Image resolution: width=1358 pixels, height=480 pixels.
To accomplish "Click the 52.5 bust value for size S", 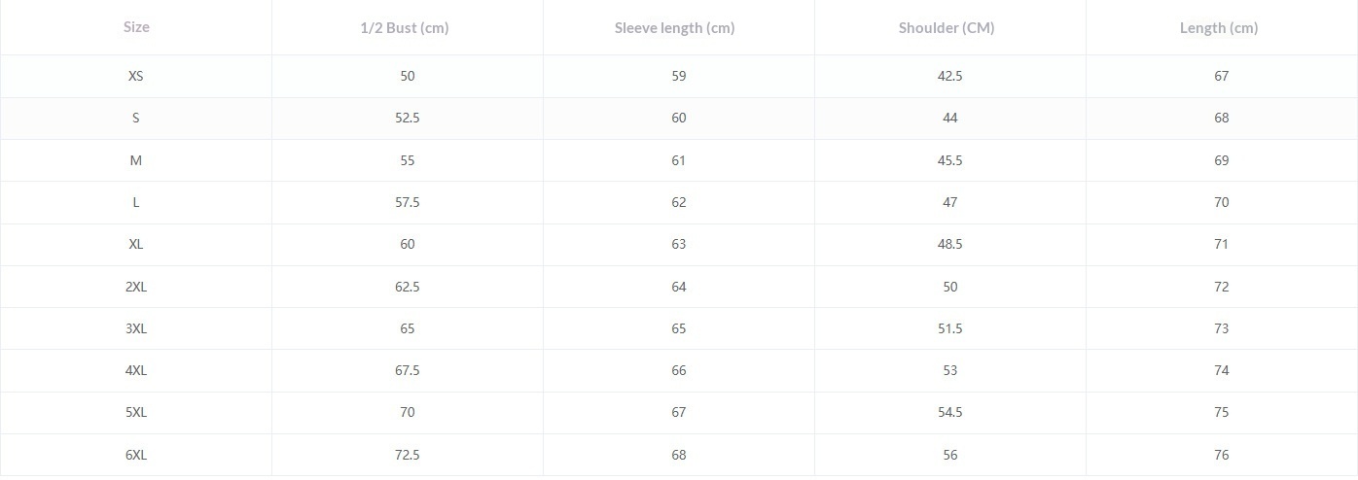I will point(407,118).
